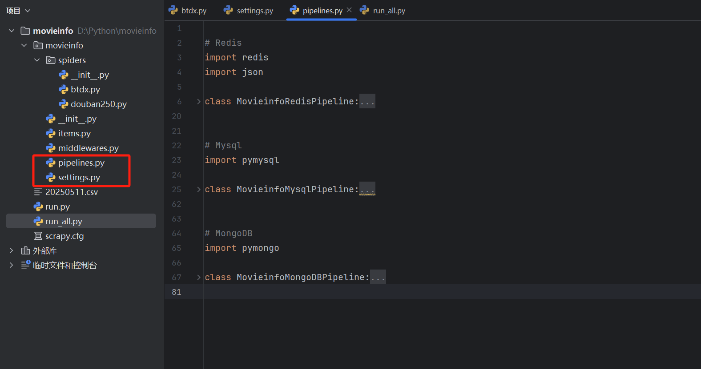This screenshot has height=369, width=701.
Task: Click line number 25 in the gutter
Action: [177, 189]
